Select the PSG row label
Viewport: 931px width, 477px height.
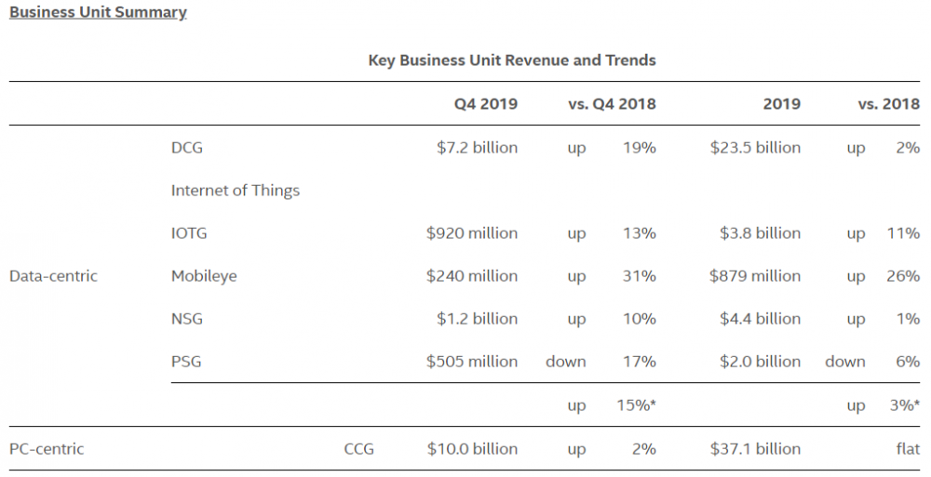click(x=186, y=362)
